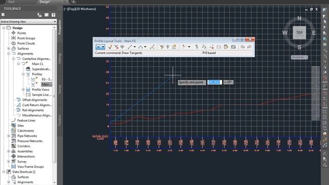Select Sample Line item in tree
The image size is (329, 185).
point(42,95)
